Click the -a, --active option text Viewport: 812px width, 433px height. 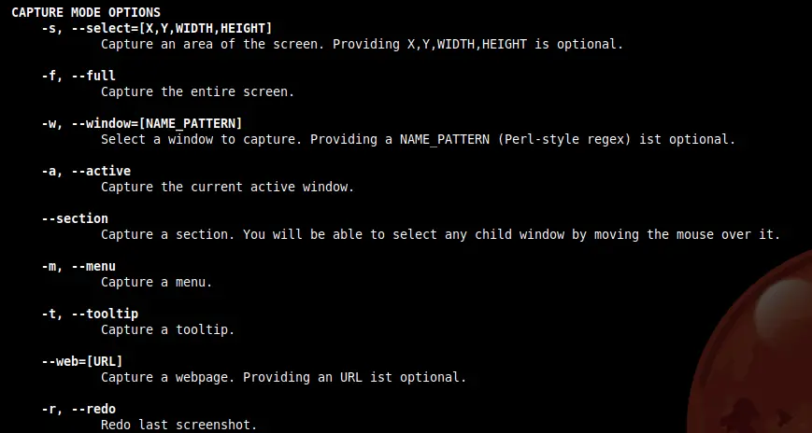(x=86, y=171)
